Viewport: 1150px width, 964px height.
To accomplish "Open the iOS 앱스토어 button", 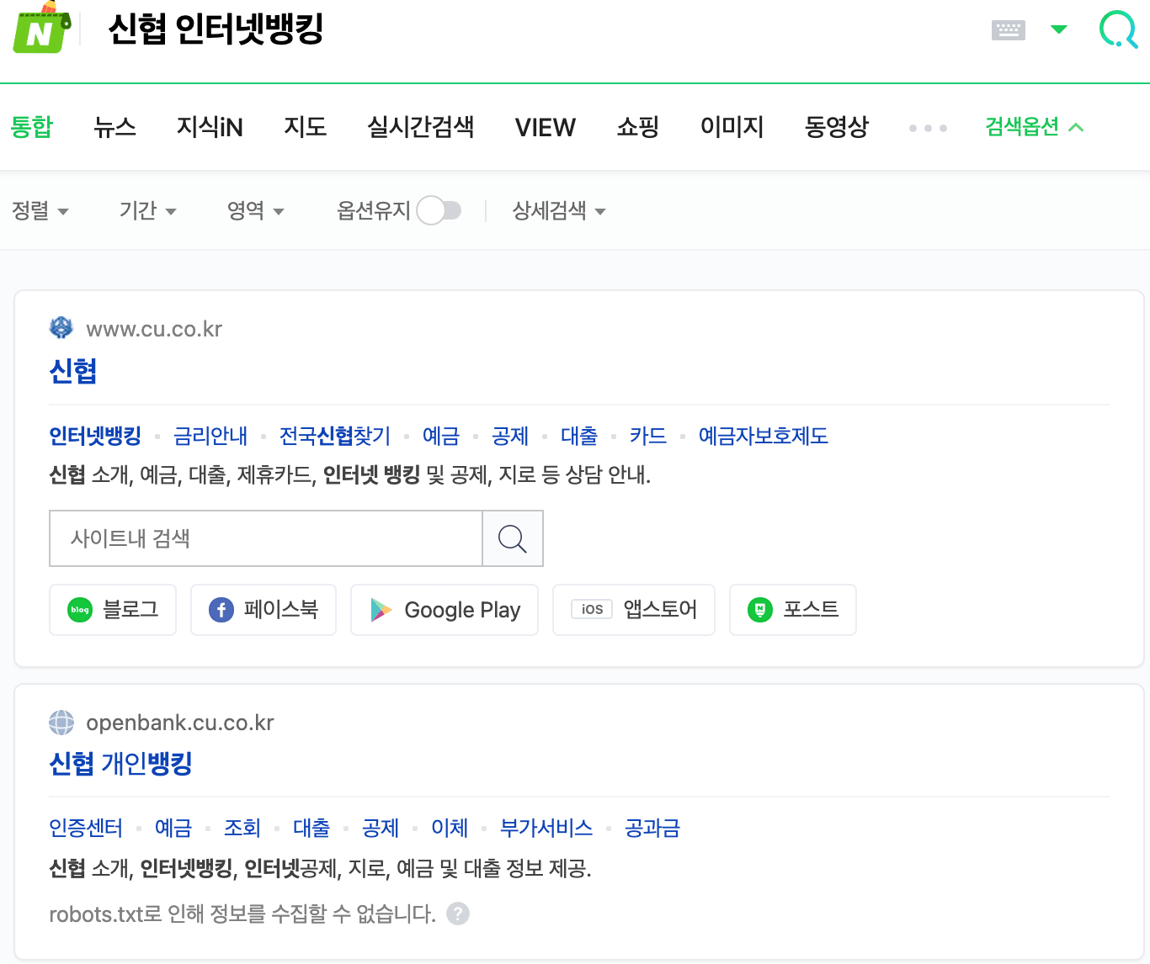I will click(x=634, y=610).
